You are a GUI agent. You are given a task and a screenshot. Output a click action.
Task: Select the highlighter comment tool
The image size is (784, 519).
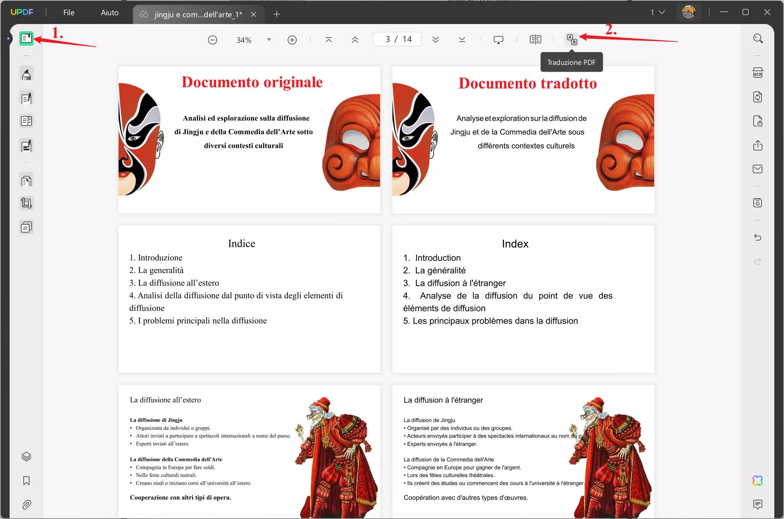point(26,74)
